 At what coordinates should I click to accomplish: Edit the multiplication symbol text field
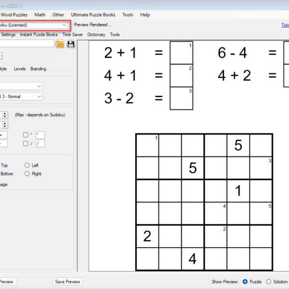click(x=40, y=135)
